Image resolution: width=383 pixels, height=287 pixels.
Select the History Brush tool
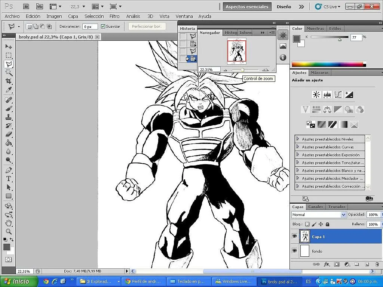coord(9,126)
